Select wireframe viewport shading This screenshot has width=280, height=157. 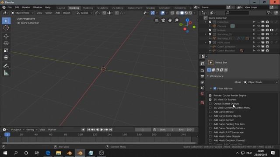178,13
